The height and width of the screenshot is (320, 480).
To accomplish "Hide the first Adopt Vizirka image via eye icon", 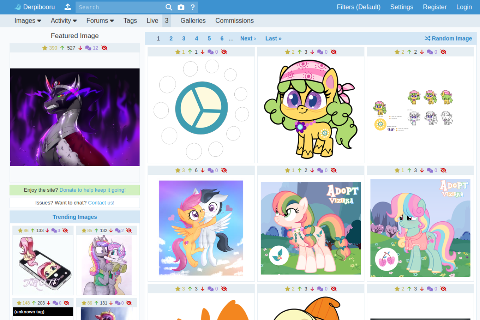I will pyautogui.click(x=334, y=170).
